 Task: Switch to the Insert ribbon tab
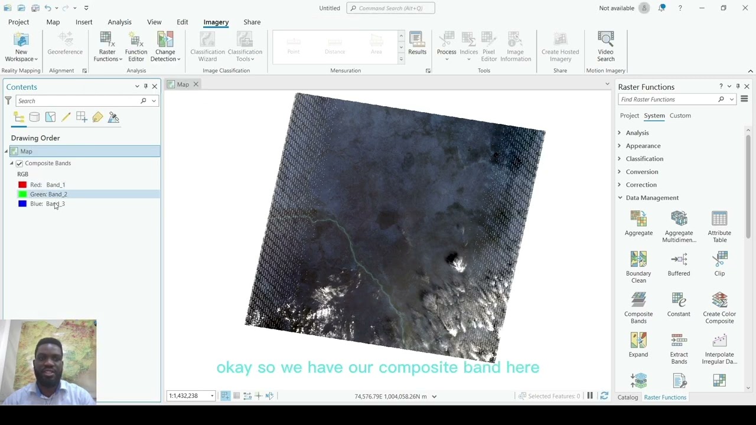coord(84,22)
